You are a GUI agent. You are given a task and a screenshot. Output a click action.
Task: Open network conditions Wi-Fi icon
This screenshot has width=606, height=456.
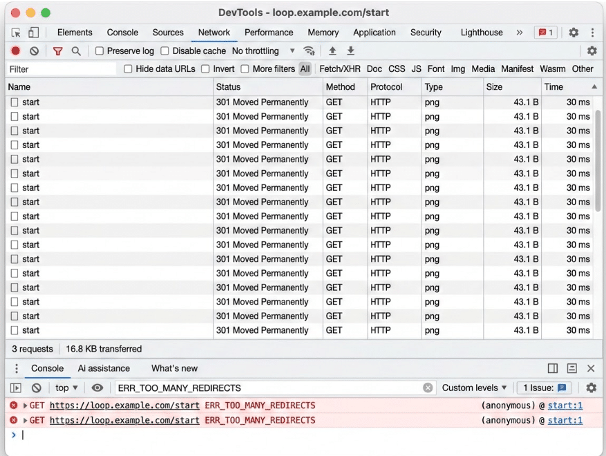point(309,51)
